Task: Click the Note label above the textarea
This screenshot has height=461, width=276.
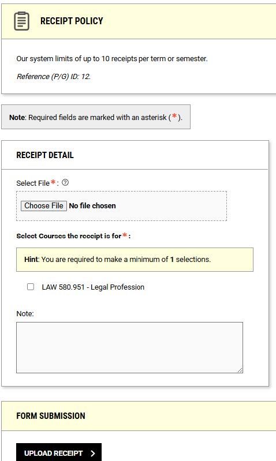Action: click(x=25, y=314)
